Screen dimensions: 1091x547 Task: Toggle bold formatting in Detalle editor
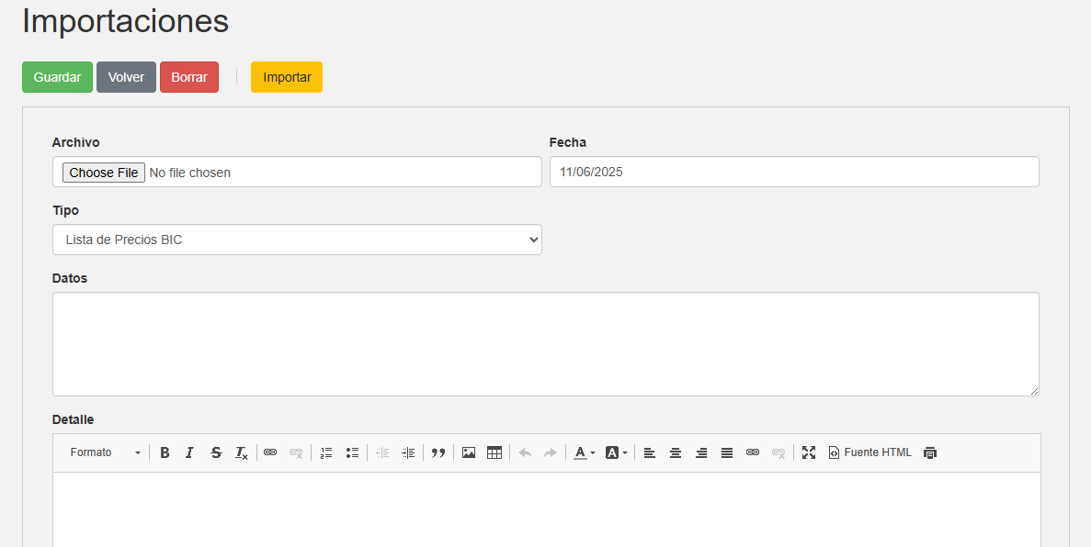click(165, 452)
